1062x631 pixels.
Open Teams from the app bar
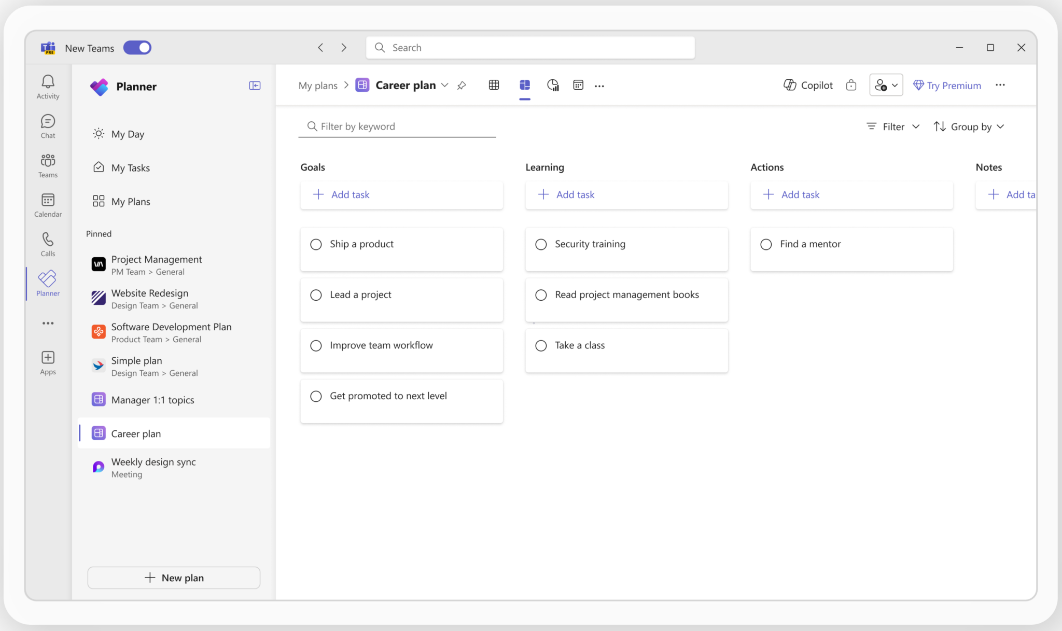coord(47,165)
